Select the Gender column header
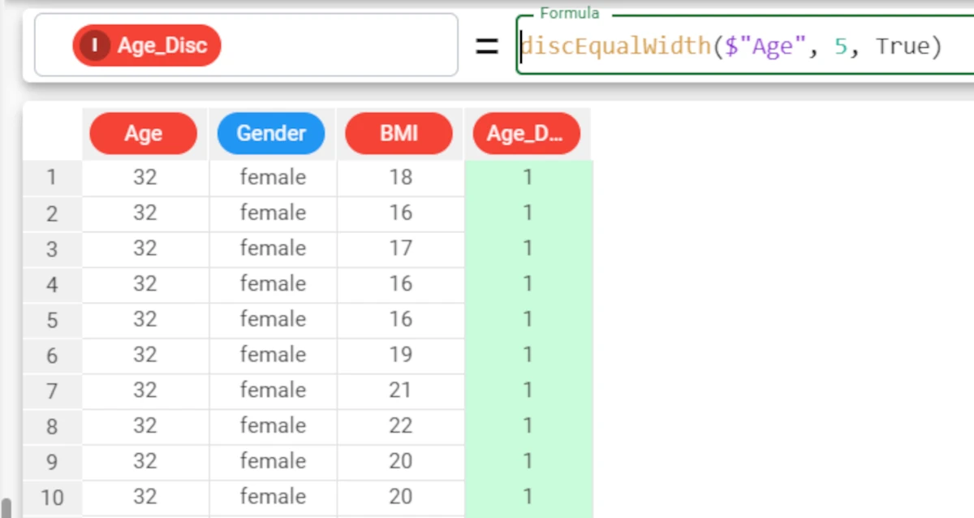The image size is (974, 518). point(271,133)
